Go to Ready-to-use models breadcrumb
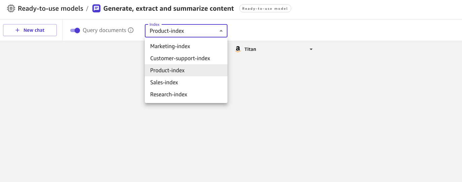Viewport: 462px width, 182px height. click(50, 8)
